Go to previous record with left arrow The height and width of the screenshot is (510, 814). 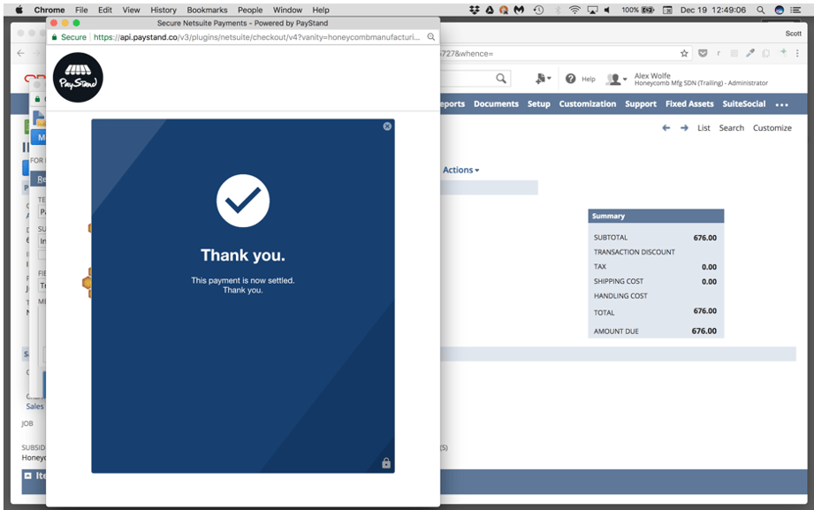pyautogui.click(x=666, y=128)
